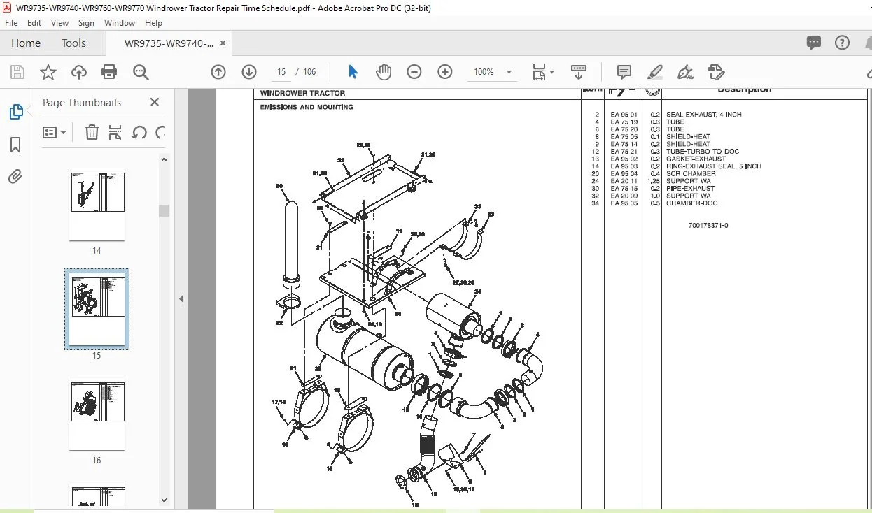Screen dimensions: 872x513
Task: Switch to the Home tab
Action: pyautogui.click(x=26, y=43)
